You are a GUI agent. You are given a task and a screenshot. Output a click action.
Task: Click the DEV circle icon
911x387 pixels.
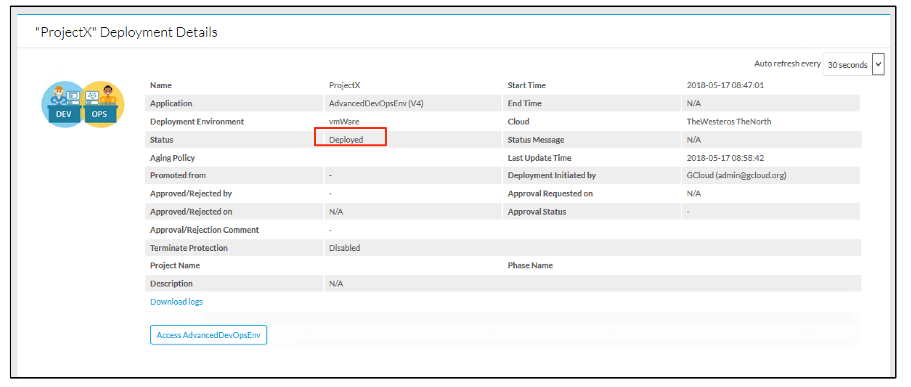point(63,104)
